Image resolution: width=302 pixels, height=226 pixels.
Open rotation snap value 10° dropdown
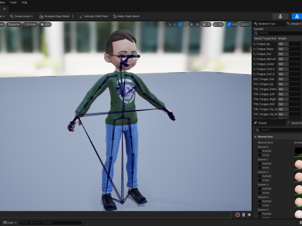[x=221, y=24]
